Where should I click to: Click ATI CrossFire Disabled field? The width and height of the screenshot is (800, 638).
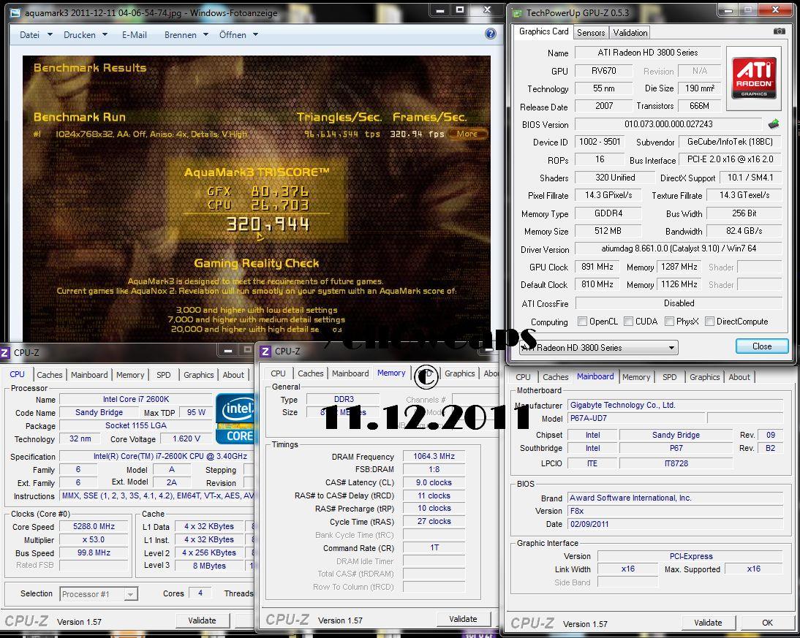click(x=679, y=303)
